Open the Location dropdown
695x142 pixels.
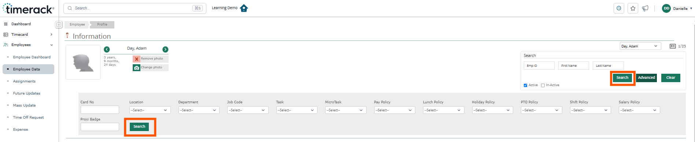coord(150,110)
